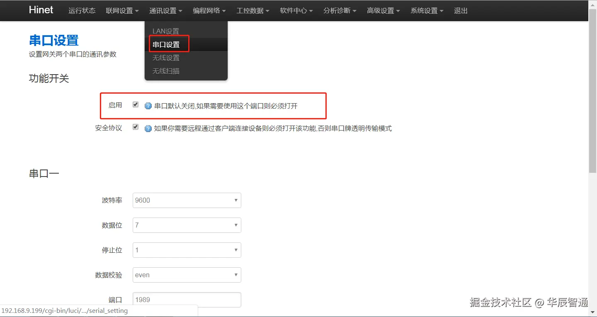The width and height of the screenshot is (597, 317).
Task: Open the 波特率 baud rate dropdown
Action: 187,200
